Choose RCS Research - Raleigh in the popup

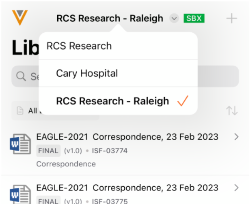[x=113, y=101]
